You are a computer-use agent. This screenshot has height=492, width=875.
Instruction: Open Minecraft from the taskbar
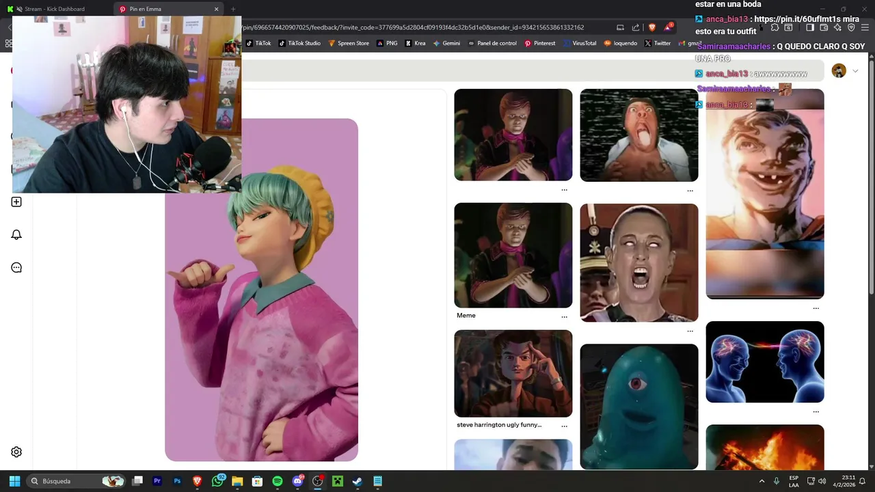[x=338, y=481]
